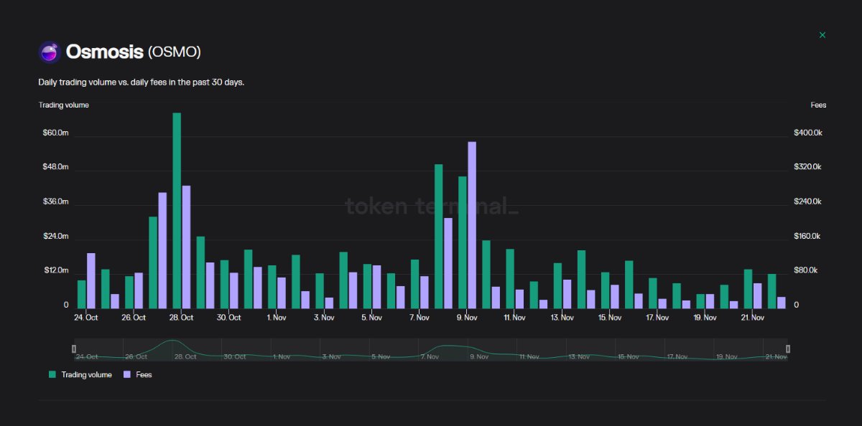The image size is (862, 426).
Task: Click the $240.0k right axis label
Action: tap(807, 202)
